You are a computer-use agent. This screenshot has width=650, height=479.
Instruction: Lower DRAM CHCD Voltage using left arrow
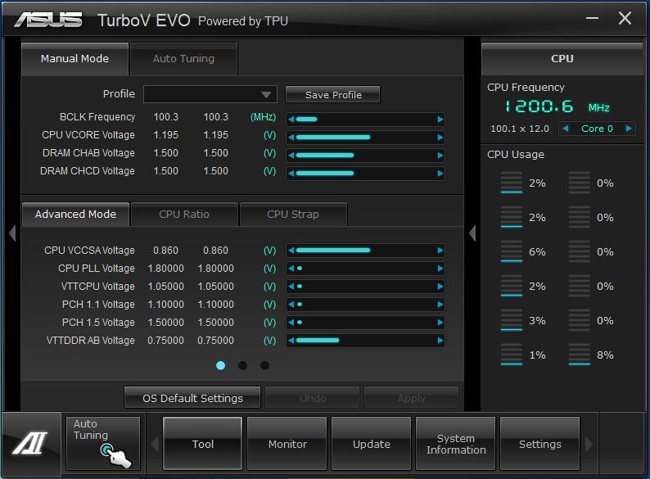[x=291, y=173]
